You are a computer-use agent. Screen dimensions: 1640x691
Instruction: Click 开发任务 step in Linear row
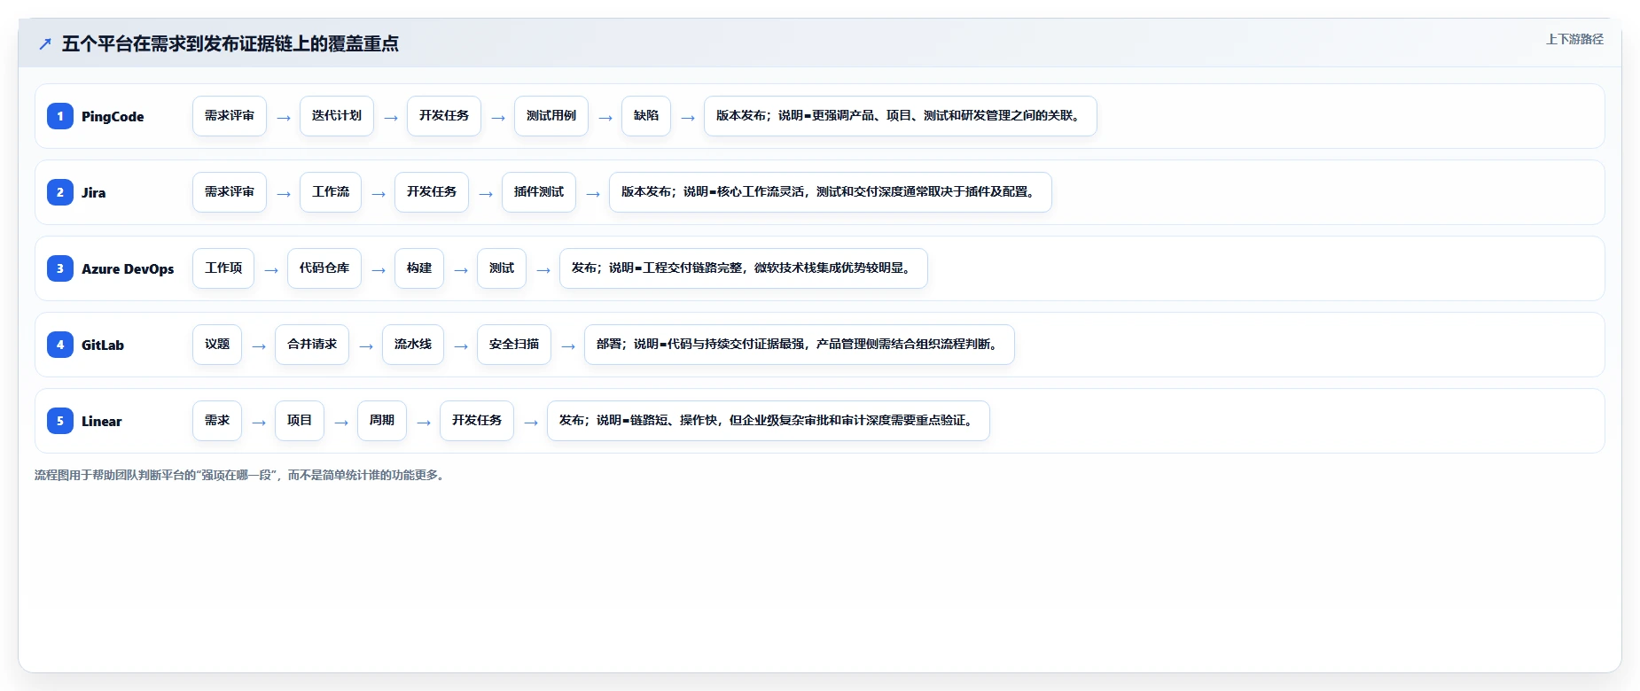(477, 421)
